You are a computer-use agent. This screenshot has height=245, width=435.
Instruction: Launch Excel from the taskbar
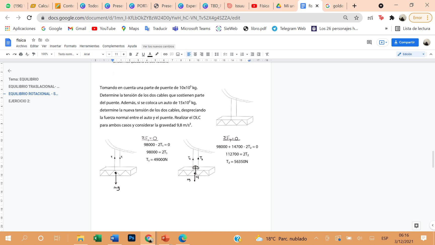tap(97, 238)
